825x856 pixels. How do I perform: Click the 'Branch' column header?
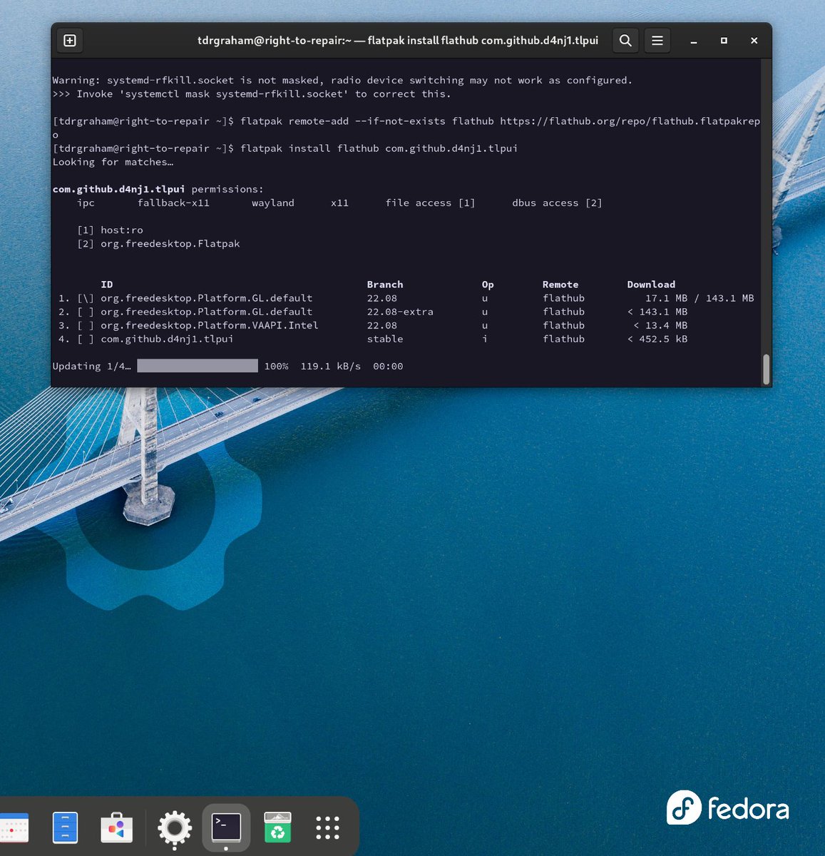click(x=385, y=284)
